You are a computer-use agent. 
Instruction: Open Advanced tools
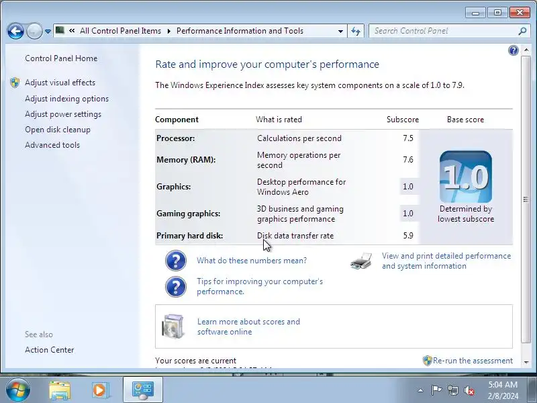52,145
